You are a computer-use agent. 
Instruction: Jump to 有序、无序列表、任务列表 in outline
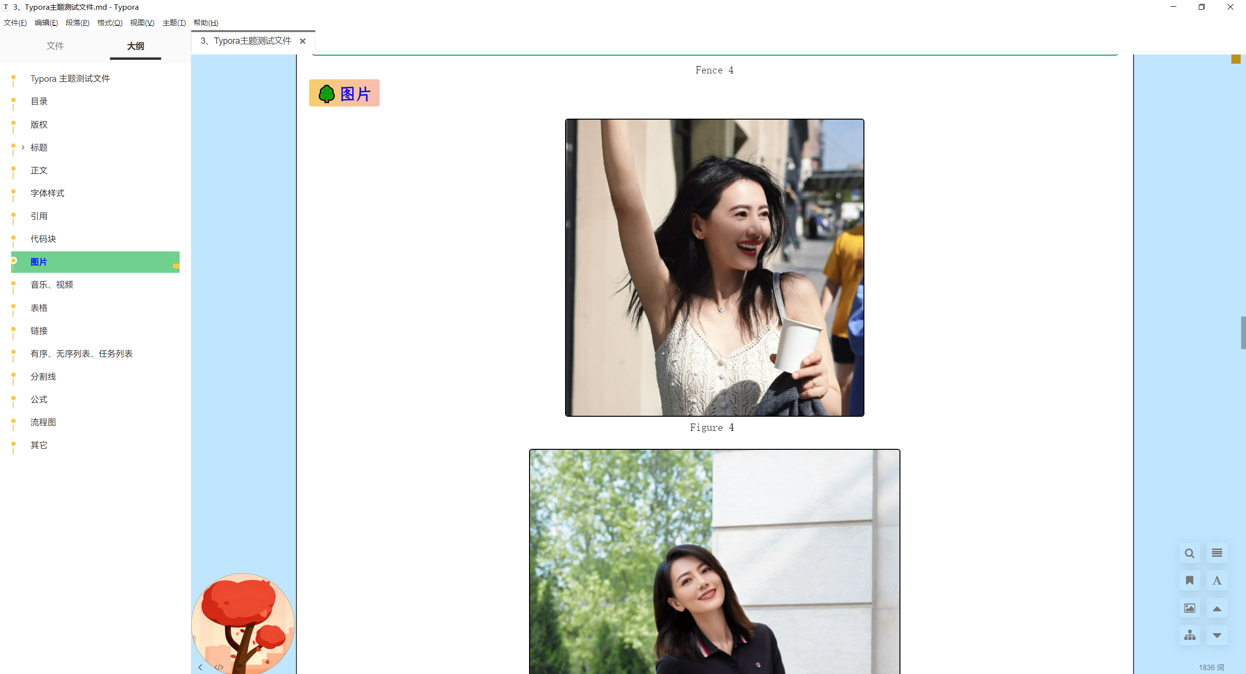pyautogui.click(x=81, y=354)
